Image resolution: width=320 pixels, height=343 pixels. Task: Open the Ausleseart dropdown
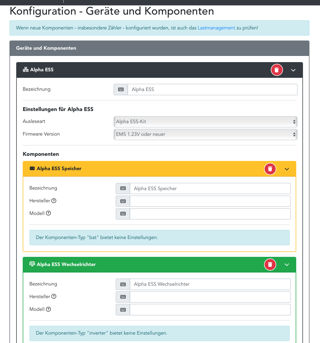(205, 122)
